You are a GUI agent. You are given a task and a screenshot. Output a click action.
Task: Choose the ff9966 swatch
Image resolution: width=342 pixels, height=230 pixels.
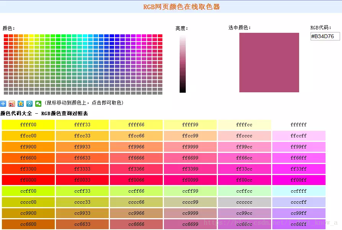click(136, 147)
